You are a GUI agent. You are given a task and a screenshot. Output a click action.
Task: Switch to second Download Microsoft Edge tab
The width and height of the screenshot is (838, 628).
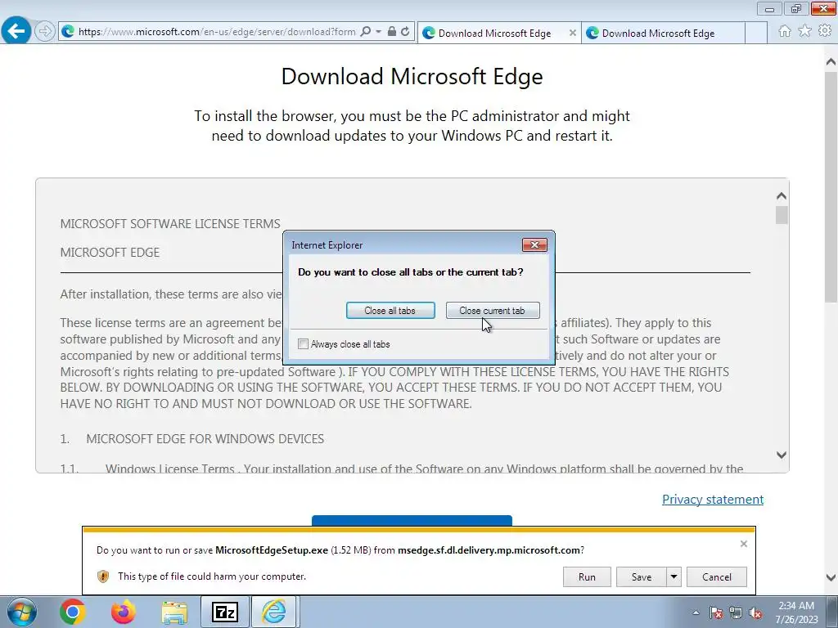(663, 33)
